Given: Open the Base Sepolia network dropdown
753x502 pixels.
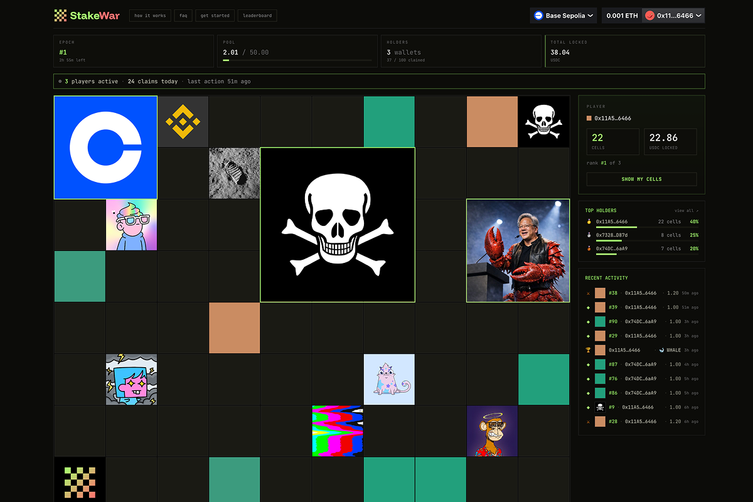Looking at the screenshot, I should click(x=563, y=16).
